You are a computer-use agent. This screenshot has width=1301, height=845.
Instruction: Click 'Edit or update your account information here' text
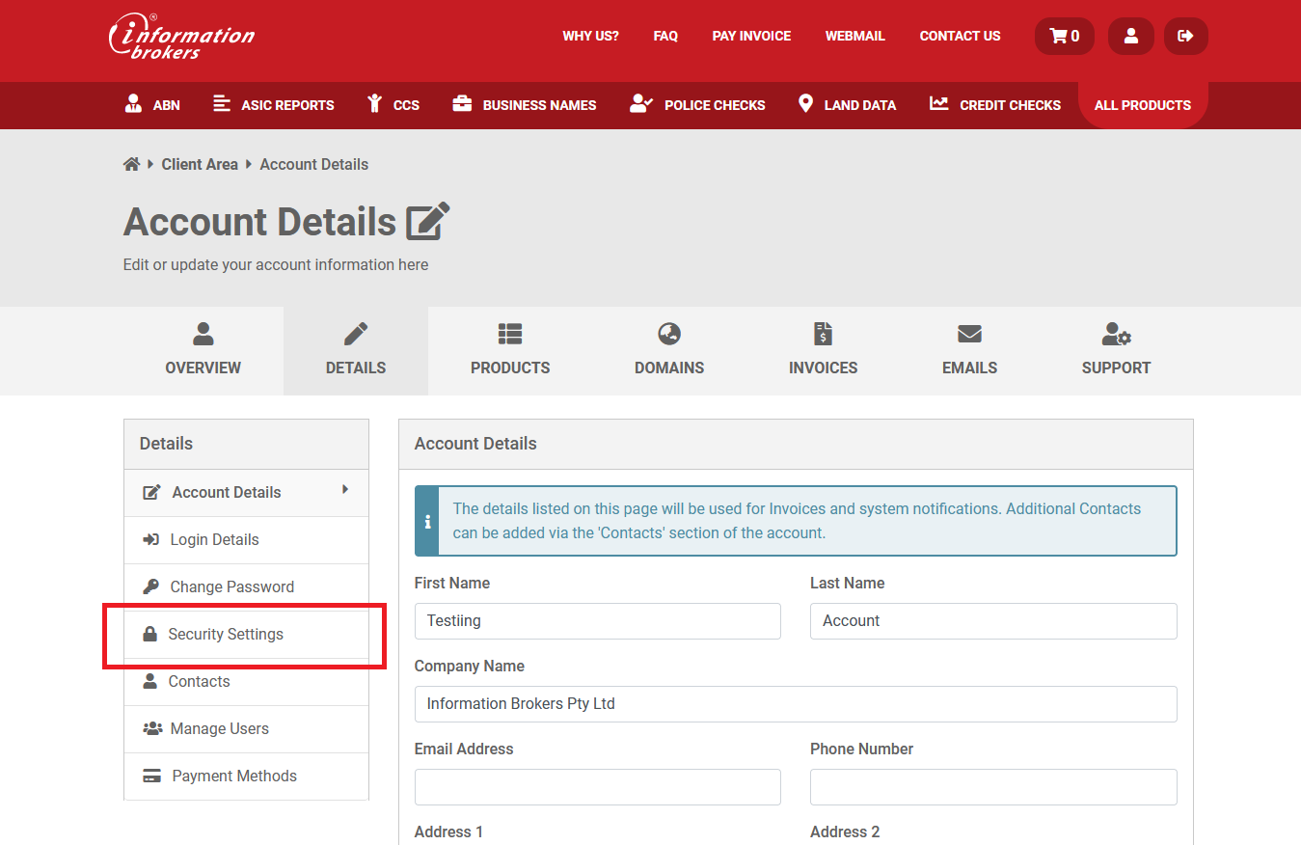click(276, 264)
